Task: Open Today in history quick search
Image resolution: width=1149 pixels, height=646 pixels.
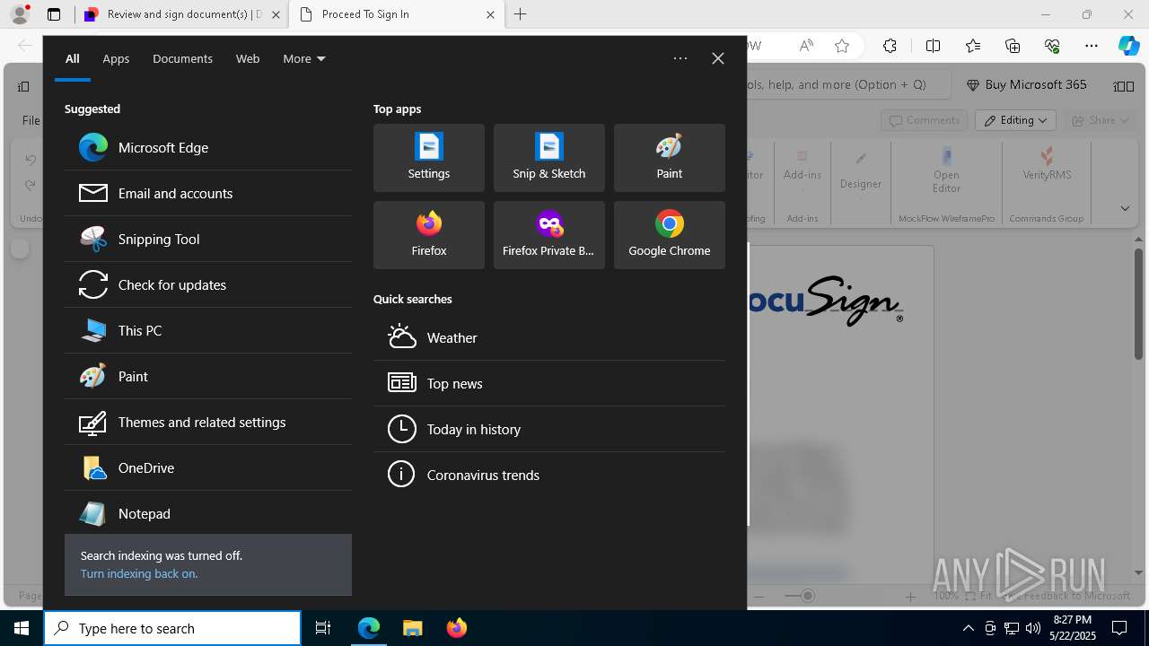Action: tap(549, 429)
